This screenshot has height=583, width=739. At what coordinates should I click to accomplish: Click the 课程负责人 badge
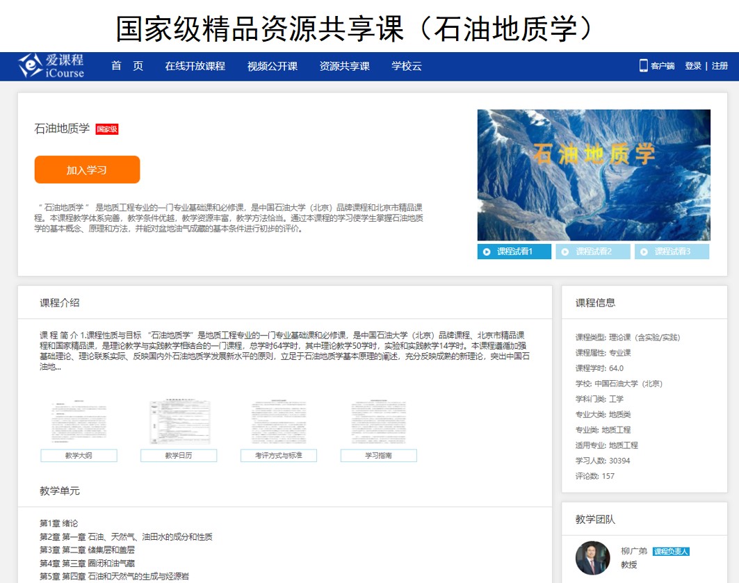tap(671, 551)
